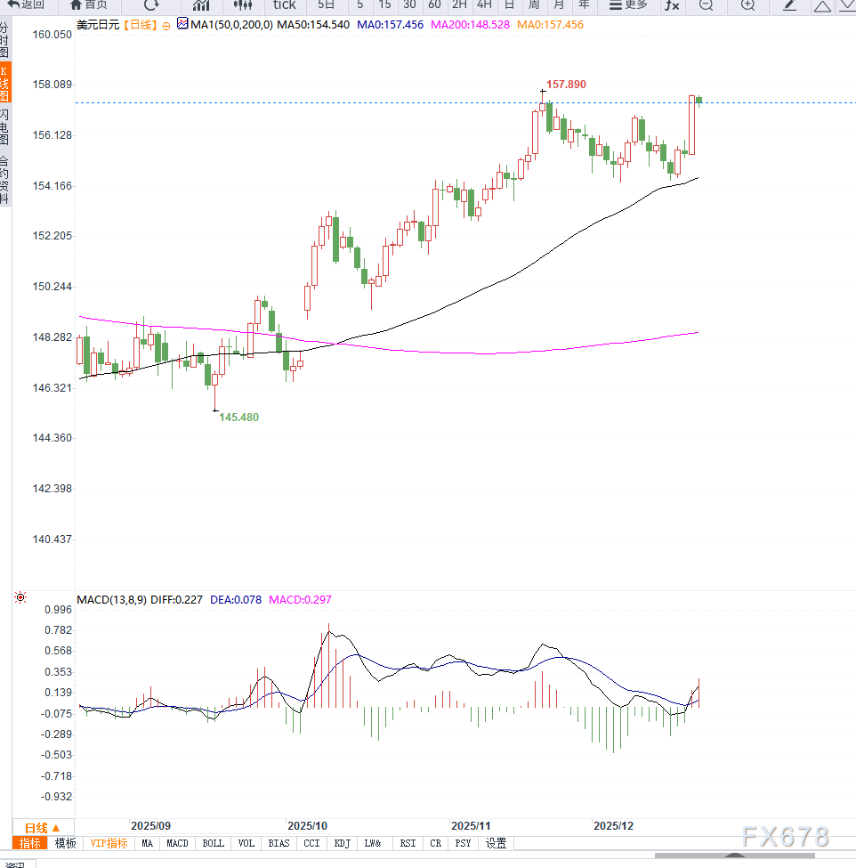Expand the 日线 period selector at bottom left
Viewport: 856px width, 868px height.
[x=43, y=827]
